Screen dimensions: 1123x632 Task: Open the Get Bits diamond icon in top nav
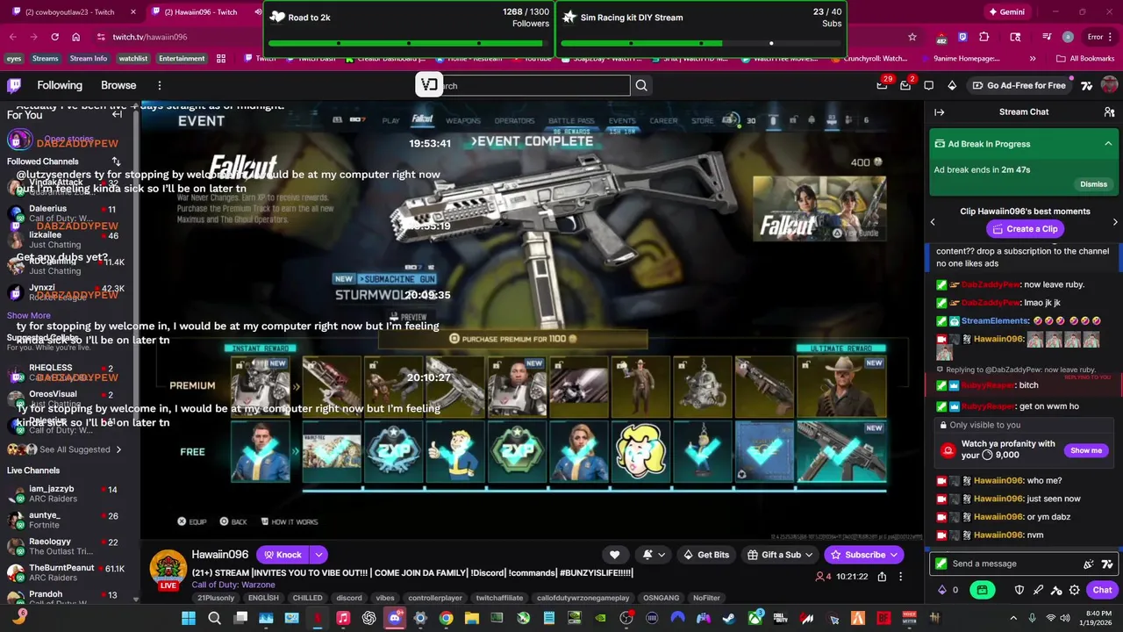click(x=952, y=85)
